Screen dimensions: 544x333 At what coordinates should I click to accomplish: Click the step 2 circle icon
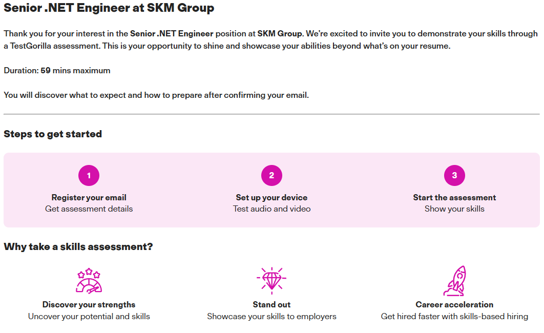coord(271,175)
